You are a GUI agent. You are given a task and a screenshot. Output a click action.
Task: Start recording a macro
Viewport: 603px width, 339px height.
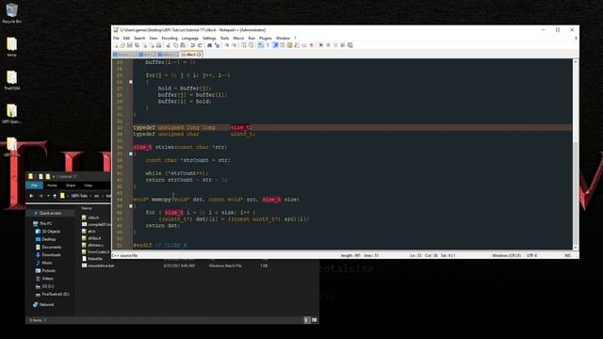coord(320,45)
